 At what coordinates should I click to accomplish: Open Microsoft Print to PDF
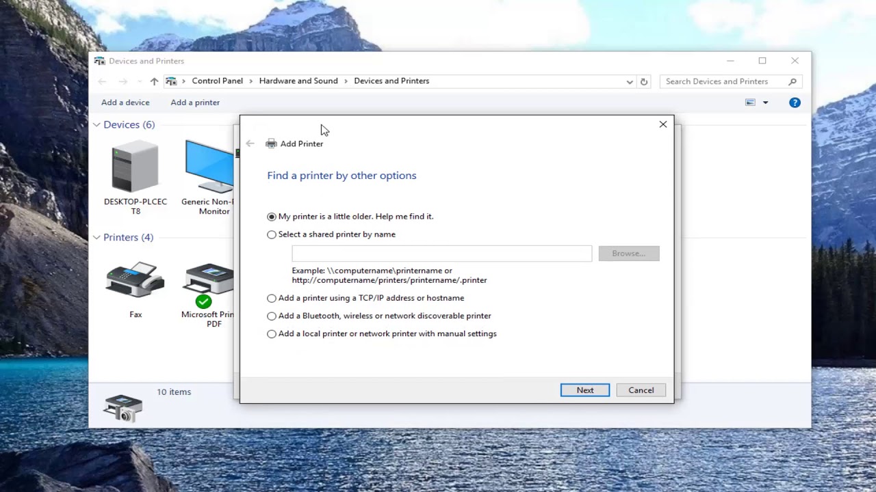(207, 280)
